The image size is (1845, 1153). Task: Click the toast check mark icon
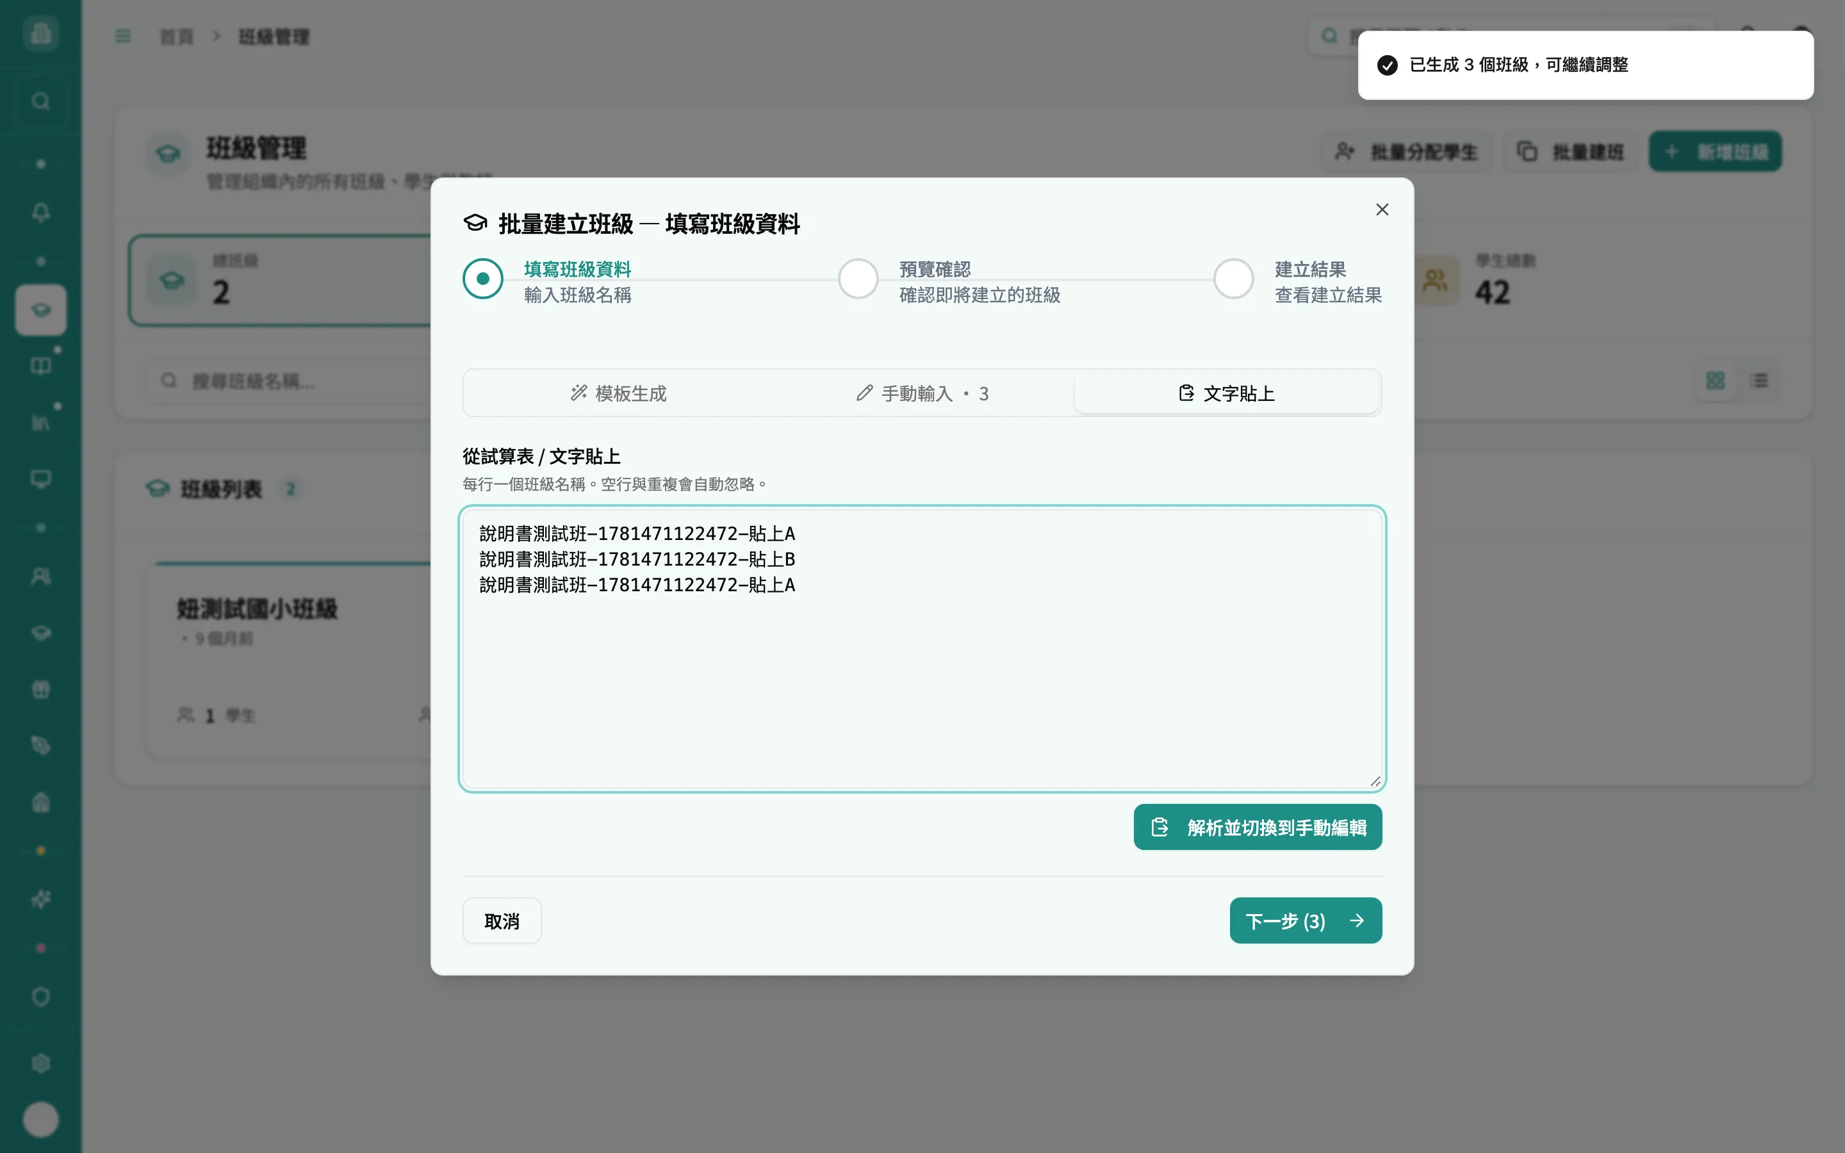coord(1387,65)
